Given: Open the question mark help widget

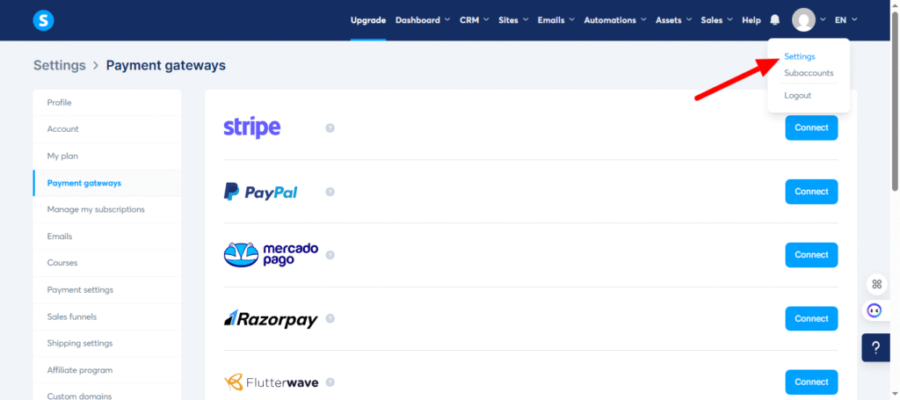Looking at the screenshot, I should (876, 348).
